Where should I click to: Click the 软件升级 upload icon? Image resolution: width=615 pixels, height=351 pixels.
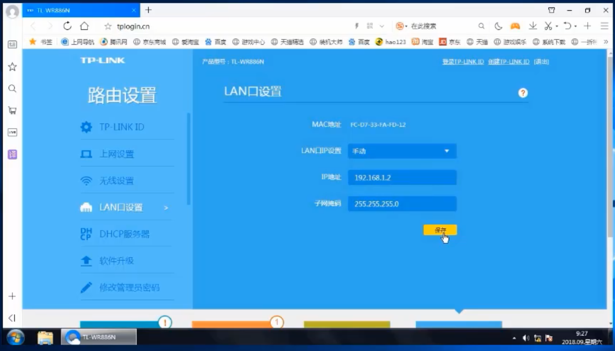point(86,261)
